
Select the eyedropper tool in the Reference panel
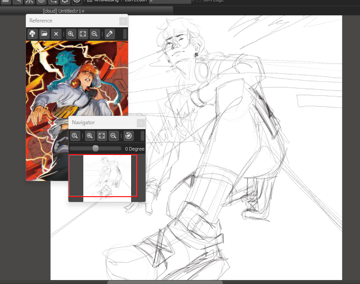(110, 34)
